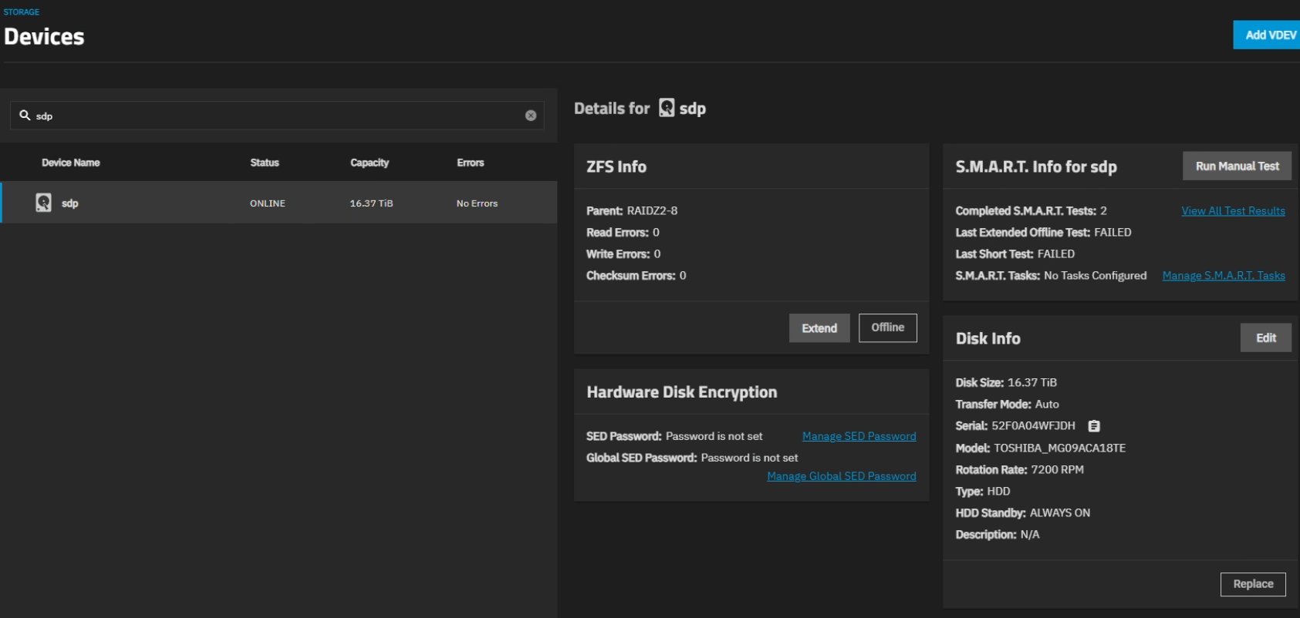Edit the disk info

pyautogui.click(x=1266, y=338)
